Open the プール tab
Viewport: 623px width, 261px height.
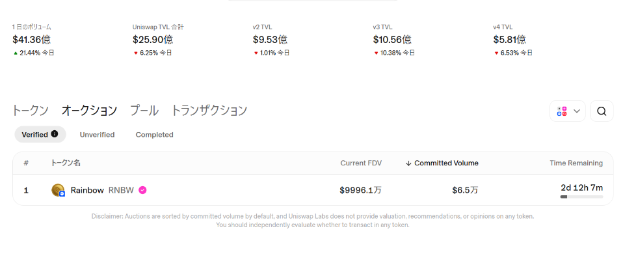tap(144, 111)
